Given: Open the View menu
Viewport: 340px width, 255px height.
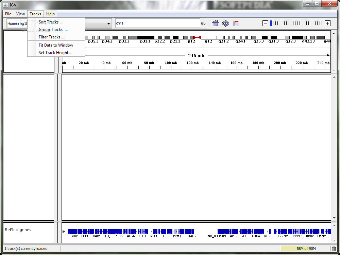Looking at the screenshot, I should click(20, 14).
